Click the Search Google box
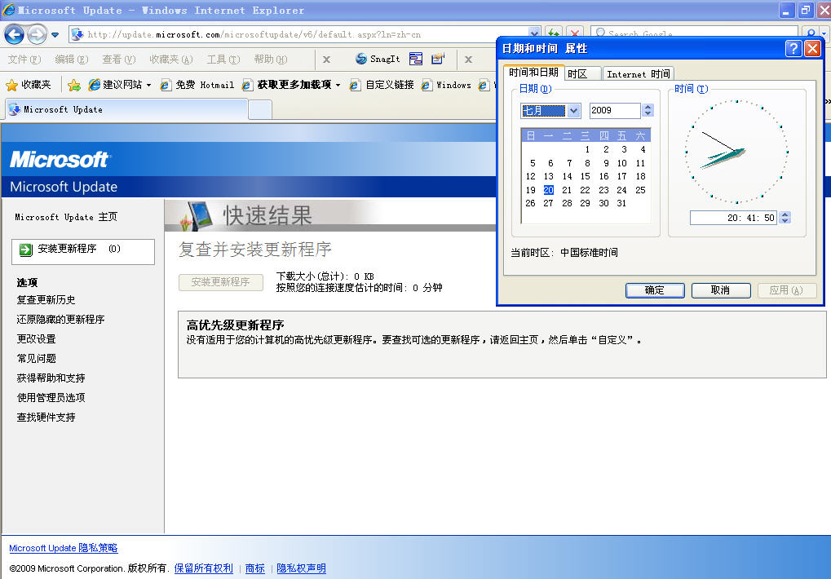The height and width of the screenshot is (579, 831). tap(694, 34)
